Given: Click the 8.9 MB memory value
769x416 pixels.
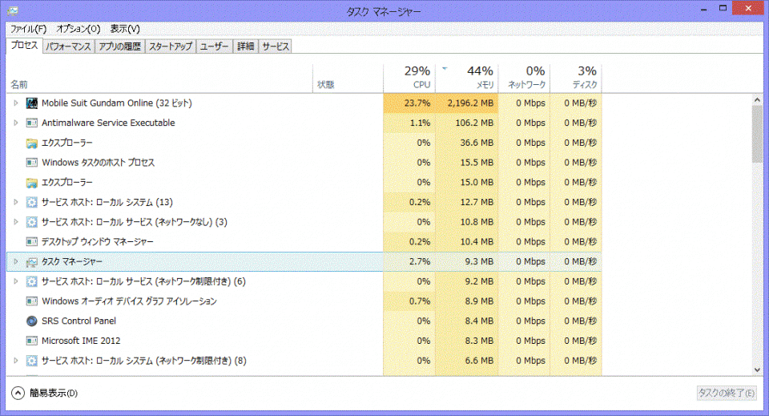Looking at the screenshot, I should (x=479, y=301).
